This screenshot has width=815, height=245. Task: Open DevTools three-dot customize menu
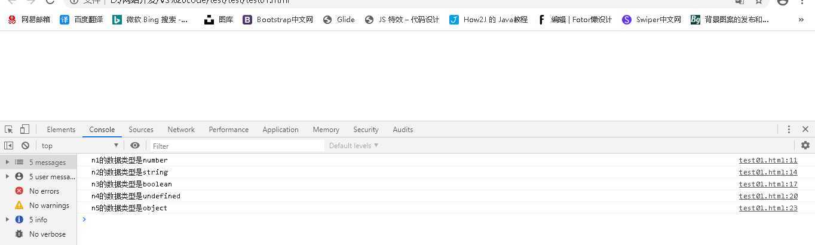pos(789,129)
